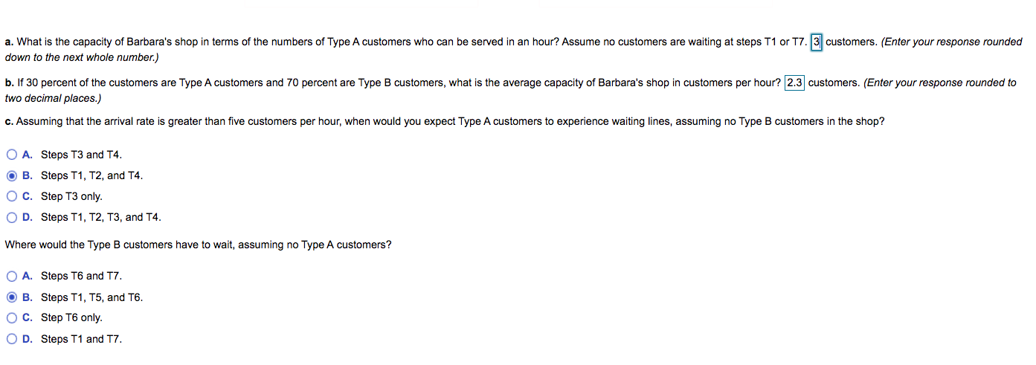Click the 'Steps T1, T5, and T6.' answer text
Viewport: 1036px width, 365px height.
click(91, 297)
